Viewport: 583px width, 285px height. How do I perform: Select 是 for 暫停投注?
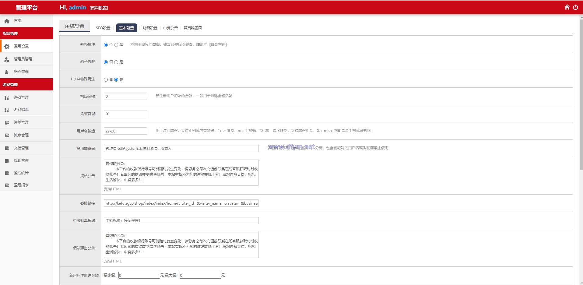116,45
